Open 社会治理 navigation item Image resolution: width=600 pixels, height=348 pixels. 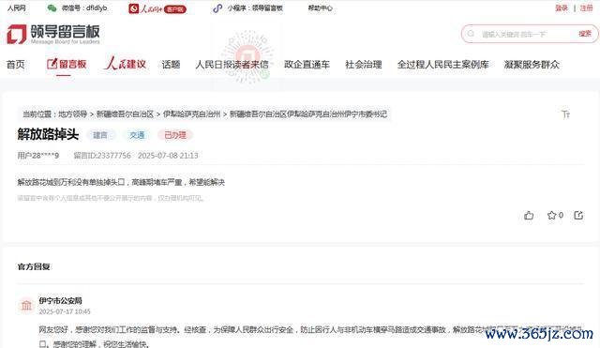tap(364, 65)
